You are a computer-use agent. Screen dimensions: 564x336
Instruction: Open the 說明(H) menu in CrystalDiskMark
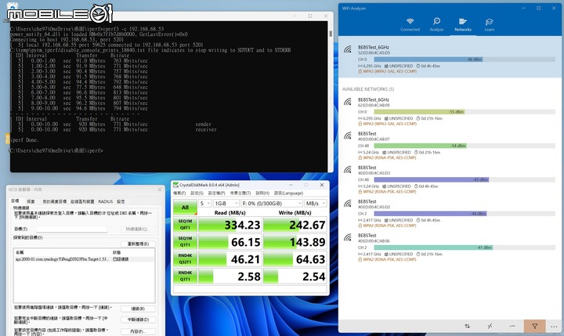coord(262,193)
